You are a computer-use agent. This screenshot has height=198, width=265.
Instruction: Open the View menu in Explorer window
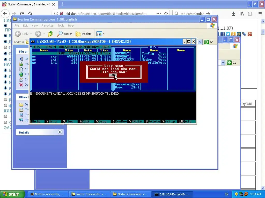coord(35,26)
